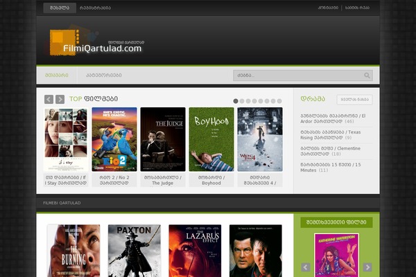The height and width of the screenshot is (277, 416).
Task: Select the eighth carousel page dot
Action: point(279,101)
